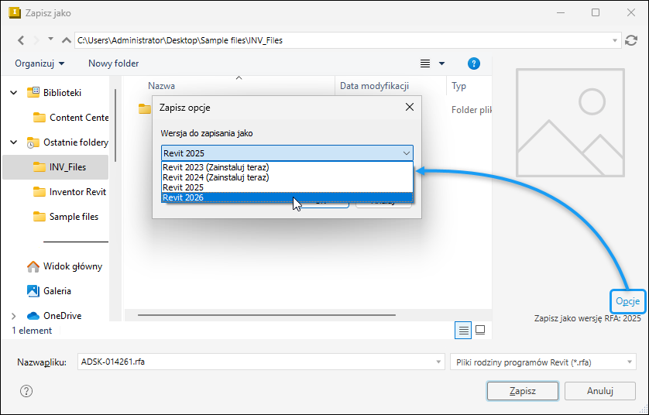Create a folder with Nowy folder

tap(113, 63)
